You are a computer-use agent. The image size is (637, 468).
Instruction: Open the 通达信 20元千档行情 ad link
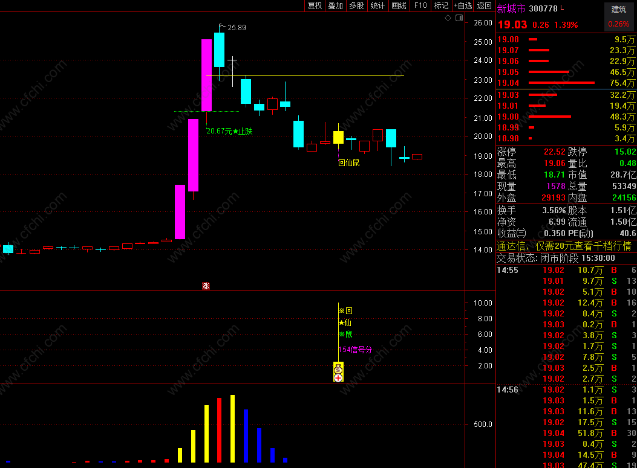pos(564,246)
